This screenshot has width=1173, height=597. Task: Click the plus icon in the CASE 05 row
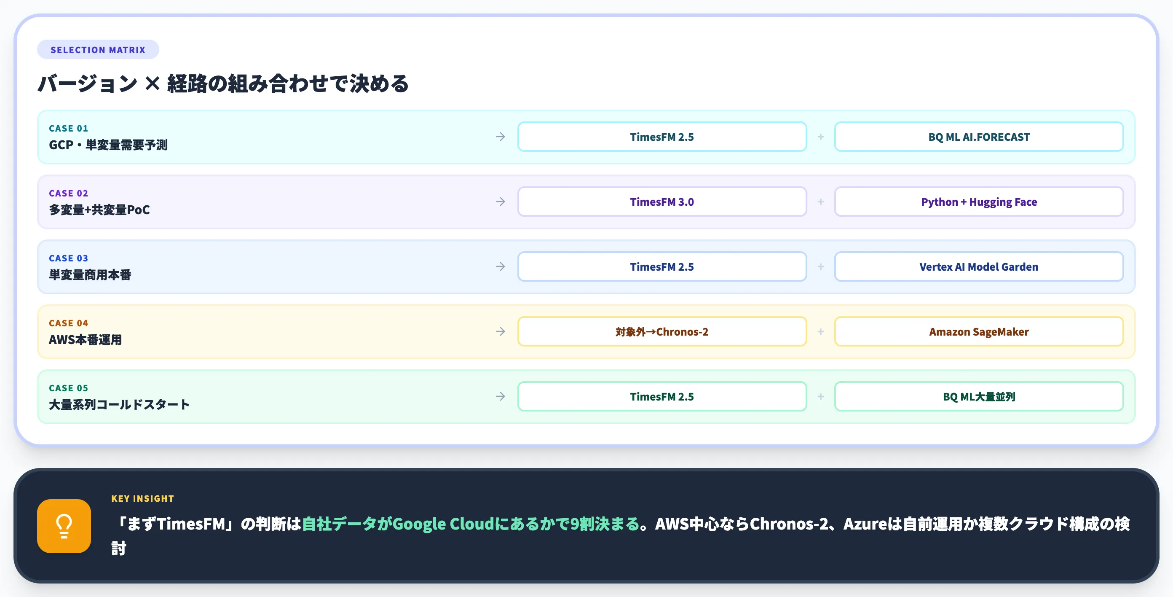click(821, 396)
